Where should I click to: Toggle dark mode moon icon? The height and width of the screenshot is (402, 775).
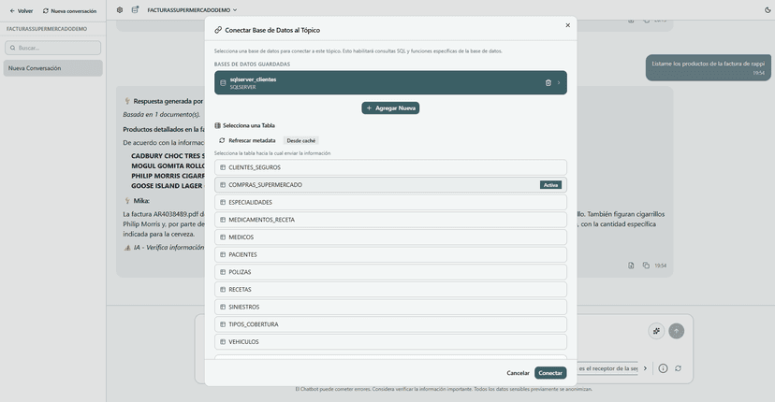tap(768, 10)
